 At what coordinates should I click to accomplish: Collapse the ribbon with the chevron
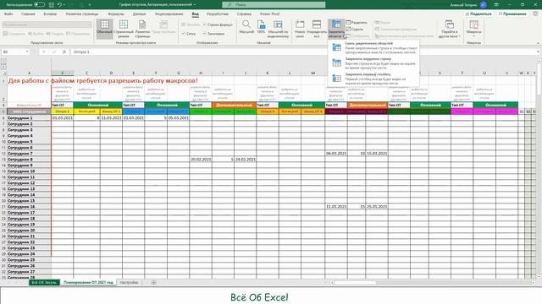(538, 43)
